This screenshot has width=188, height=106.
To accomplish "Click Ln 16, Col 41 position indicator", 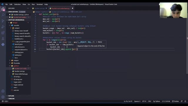I will 128,101.
